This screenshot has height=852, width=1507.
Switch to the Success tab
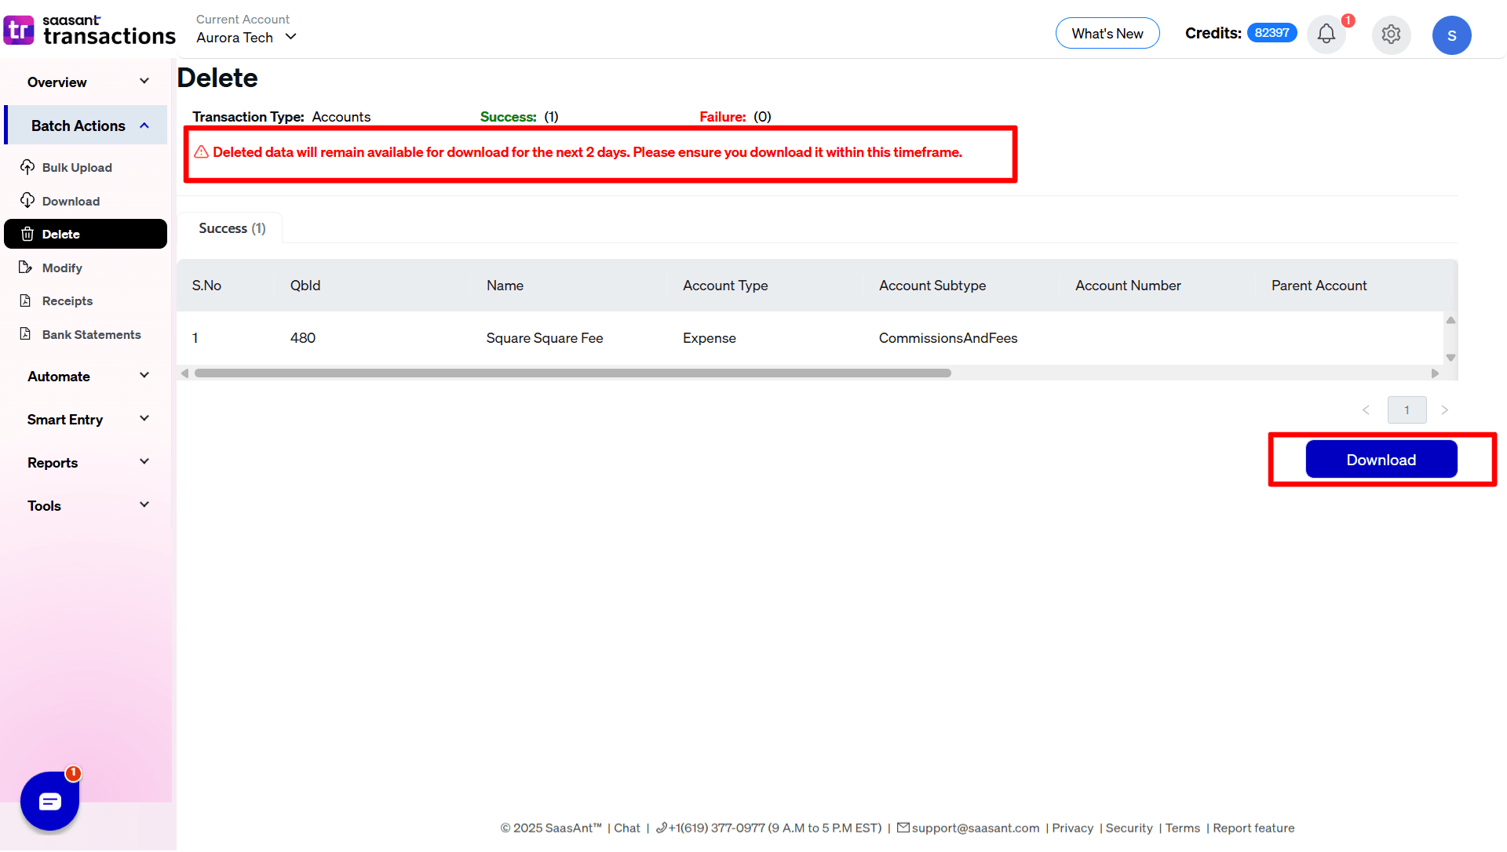tap(231, 228)
